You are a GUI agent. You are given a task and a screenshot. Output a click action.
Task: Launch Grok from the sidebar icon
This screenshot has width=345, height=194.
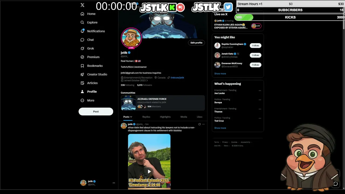point(82,48)
